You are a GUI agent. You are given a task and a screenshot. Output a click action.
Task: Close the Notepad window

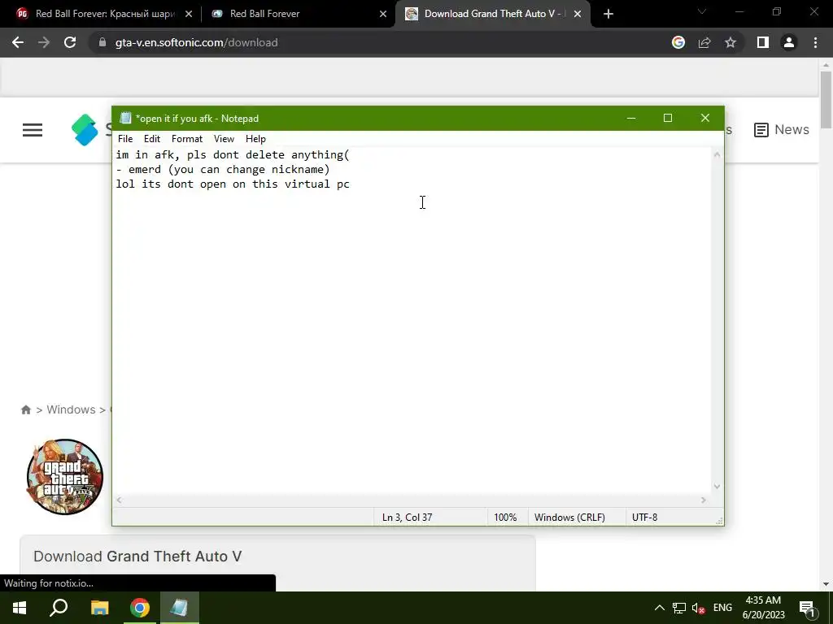click(x=705, y=118)
